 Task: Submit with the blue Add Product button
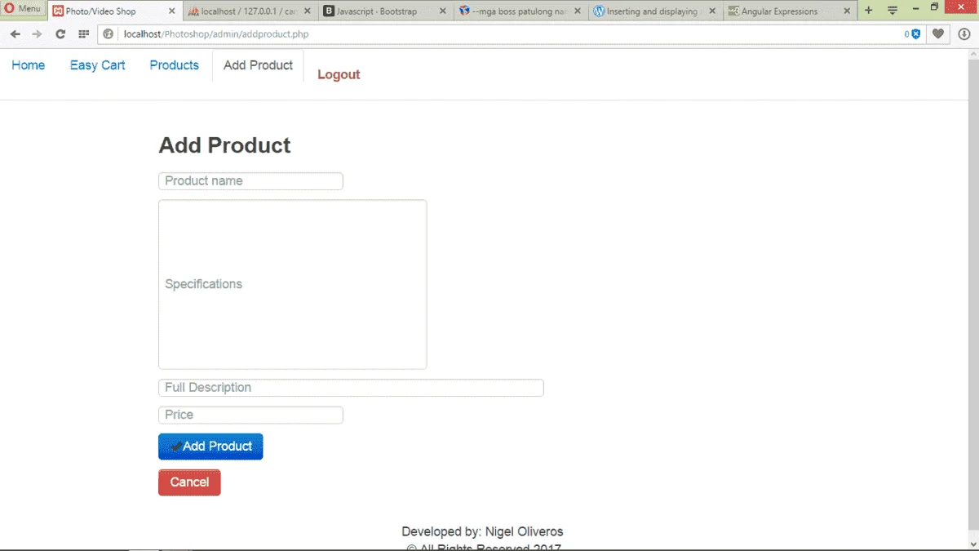tap(210, 447)
